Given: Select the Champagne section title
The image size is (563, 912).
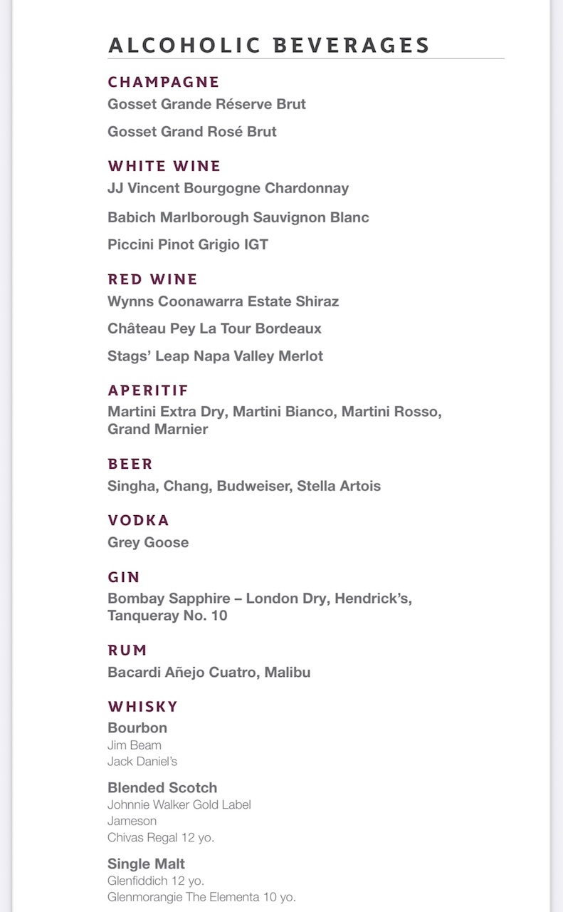Looking at the screenshot, I should (164, 82).
